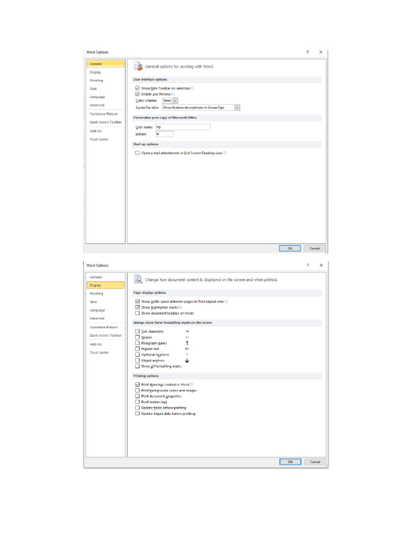Image resolution: width=412 pixels, height=549 pixels.
Task: Uncheck Show white space between pages option
Action: click(x=137, y=301)
